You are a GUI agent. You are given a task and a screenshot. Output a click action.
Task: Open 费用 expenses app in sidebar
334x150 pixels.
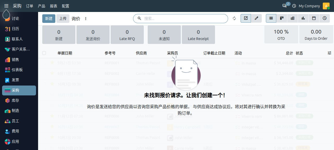click(19, 131)
